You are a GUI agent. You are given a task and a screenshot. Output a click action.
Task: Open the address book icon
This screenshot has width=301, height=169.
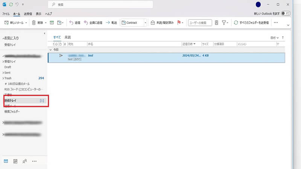click(x=217, y=23)
